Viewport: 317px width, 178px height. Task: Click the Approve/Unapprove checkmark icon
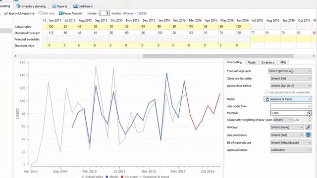[x=6, y=13]
